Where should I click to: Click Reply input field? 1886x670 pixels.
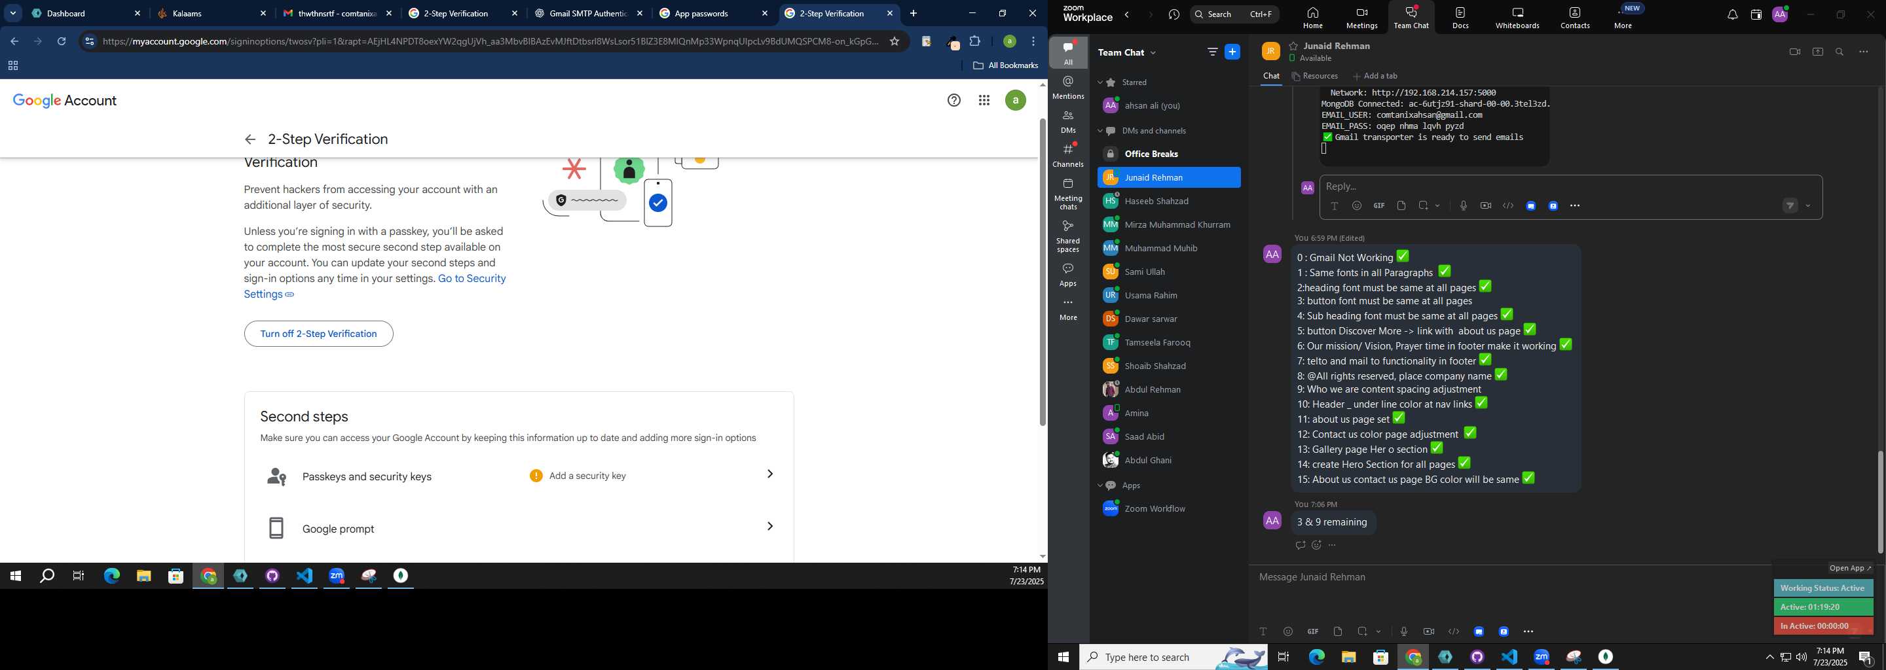tap(1570, 186)
